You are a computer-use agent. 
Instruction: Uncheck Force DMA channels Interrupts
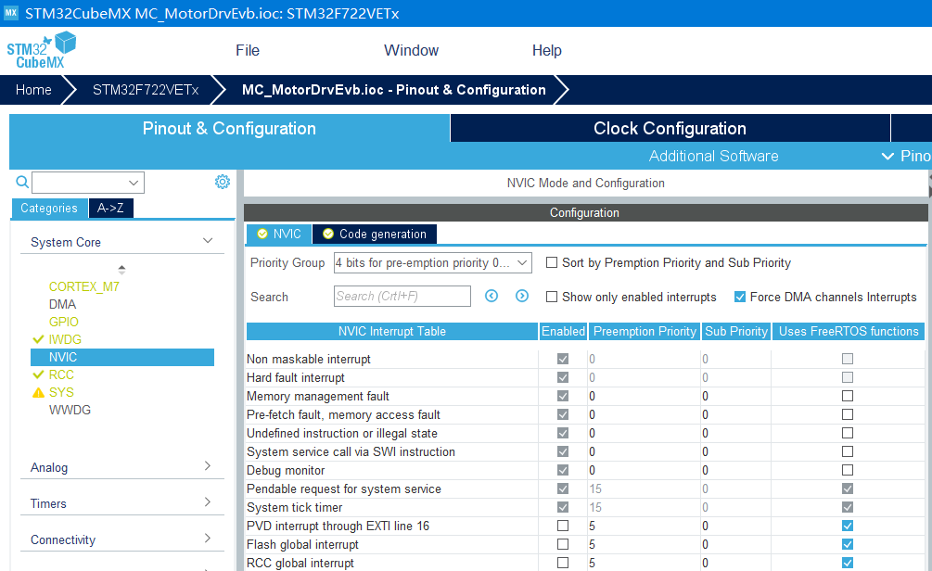click(x=740, y=297)
